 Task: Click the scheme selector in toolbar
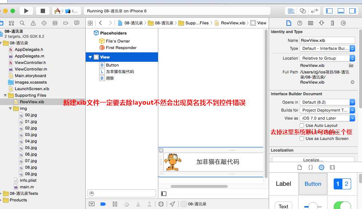pos(67,11)
